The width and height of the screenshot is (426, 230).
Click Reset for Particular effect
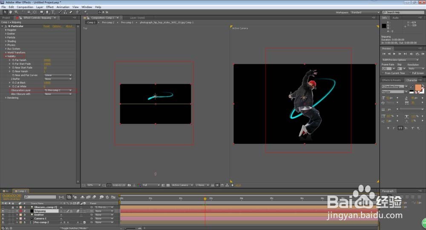[46, 26]
